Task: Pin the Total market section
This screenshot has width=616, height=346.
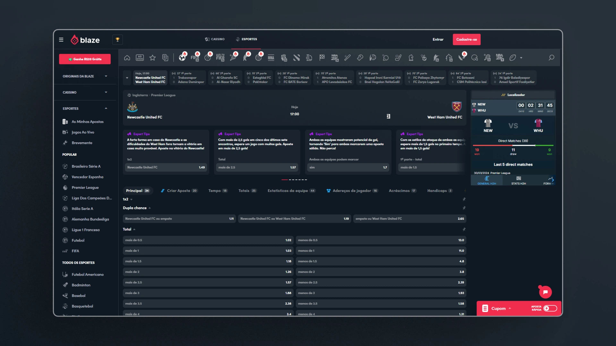Action: point(464,229)
